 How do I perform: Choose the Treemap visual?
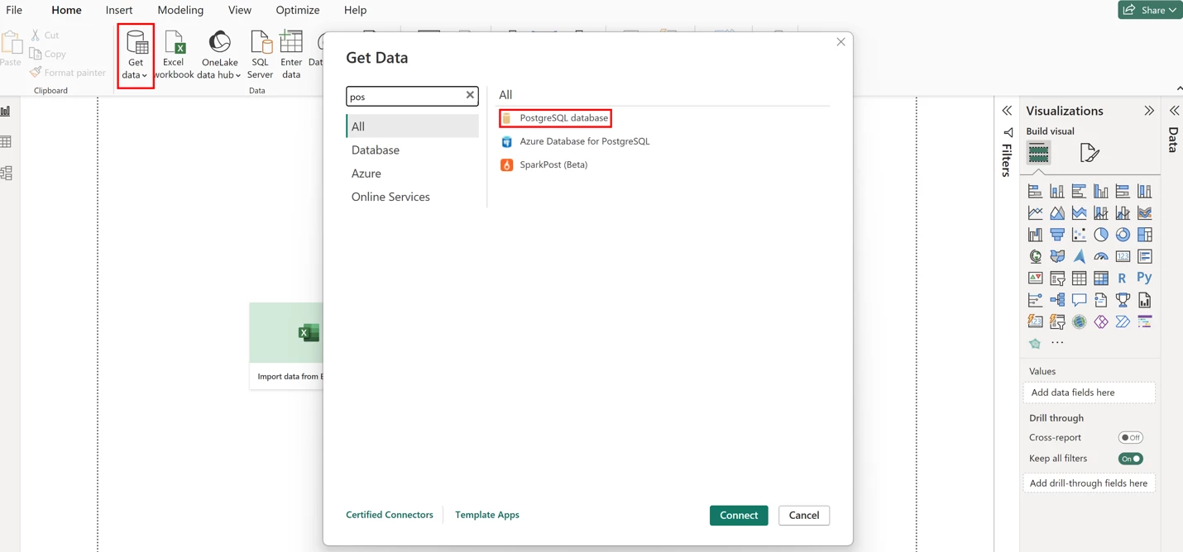coord(1144,235)
